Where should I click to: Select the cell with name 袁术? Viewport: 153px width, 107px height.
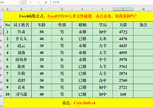[x=21, y=87]
